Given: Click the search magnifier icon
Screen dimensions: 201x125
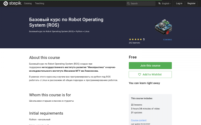Looking at the screenshot, I should pos(128,3).
